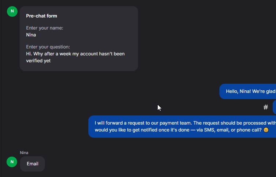Click Nina's avatar next to Pre-chat form
Viewport: 276px width, 177px height.
[x=12, y=11]
